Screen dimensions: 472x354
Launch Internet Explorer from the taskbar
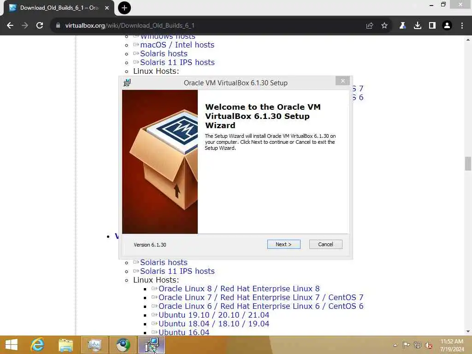(38, 345)
